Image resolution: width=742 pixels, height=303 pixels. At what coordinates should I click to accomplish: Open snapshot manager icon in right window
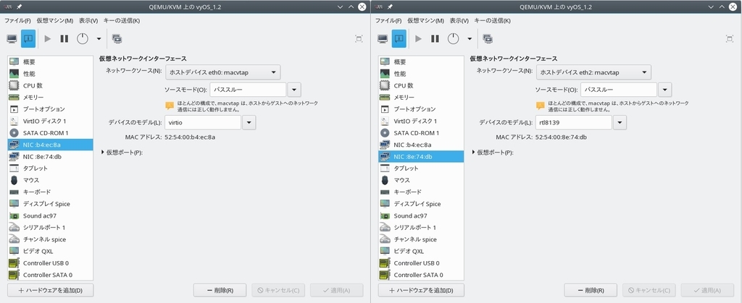(x=488, y=39)
